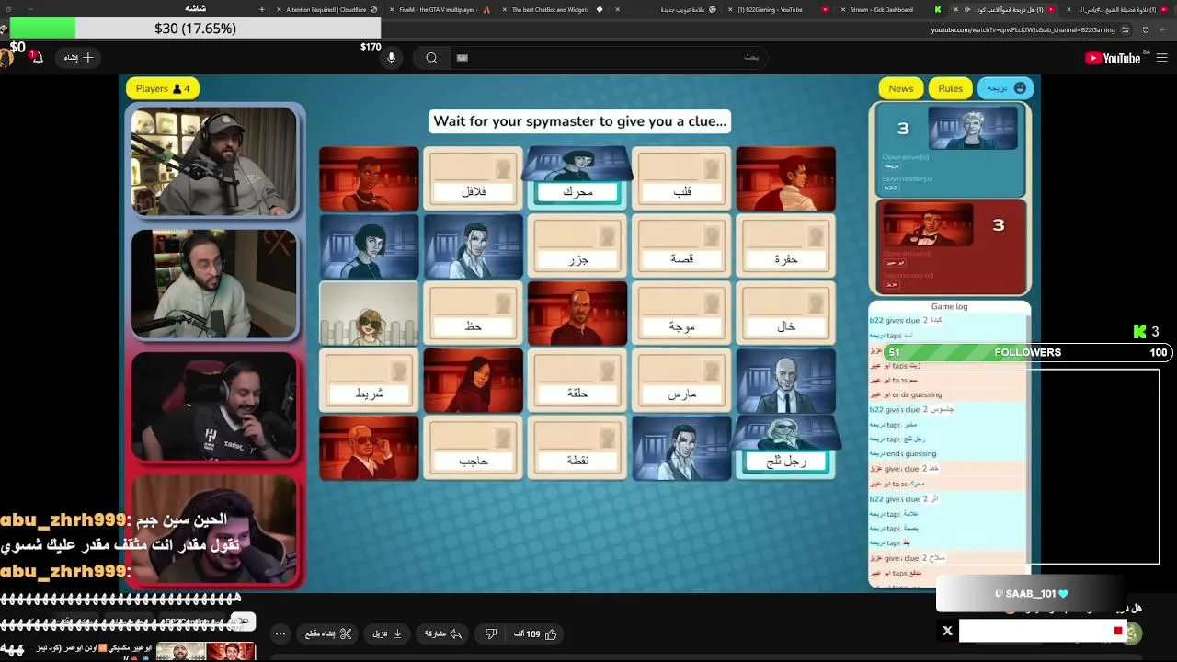Start voice search with microphone icon

[391, 58]
